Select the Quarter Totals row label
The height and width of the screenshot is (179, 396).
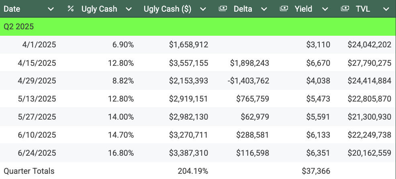pyautogui.click(x=29, y=171)
